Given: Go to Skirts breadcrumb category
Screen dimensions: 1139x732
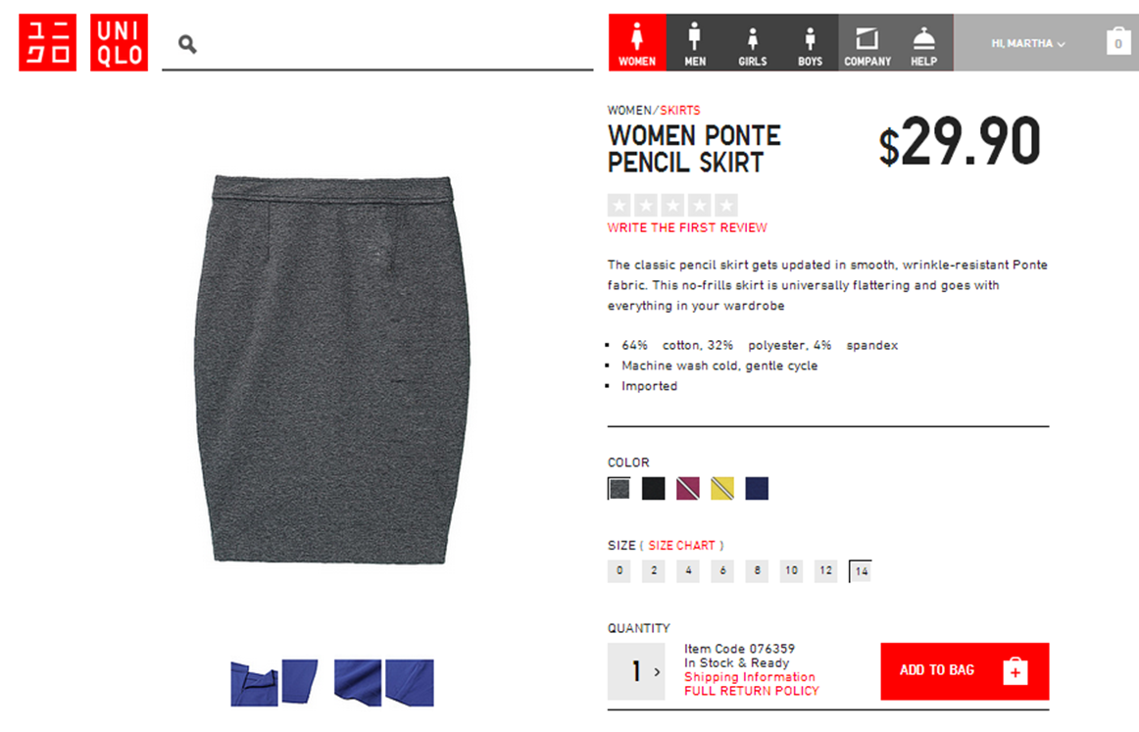Looking at the screenshot, I should [x=680, y=111].
